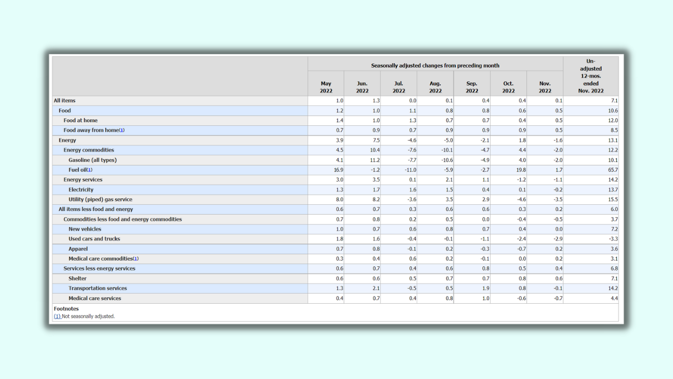Select Gasoline Aug. 2022 value -10.6

(x=446, y=160)
